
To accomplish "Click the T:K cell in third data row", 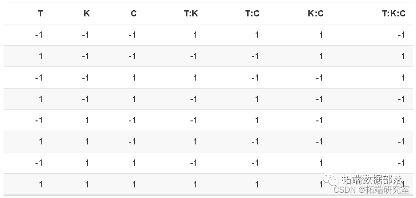I will pos(195,78).
